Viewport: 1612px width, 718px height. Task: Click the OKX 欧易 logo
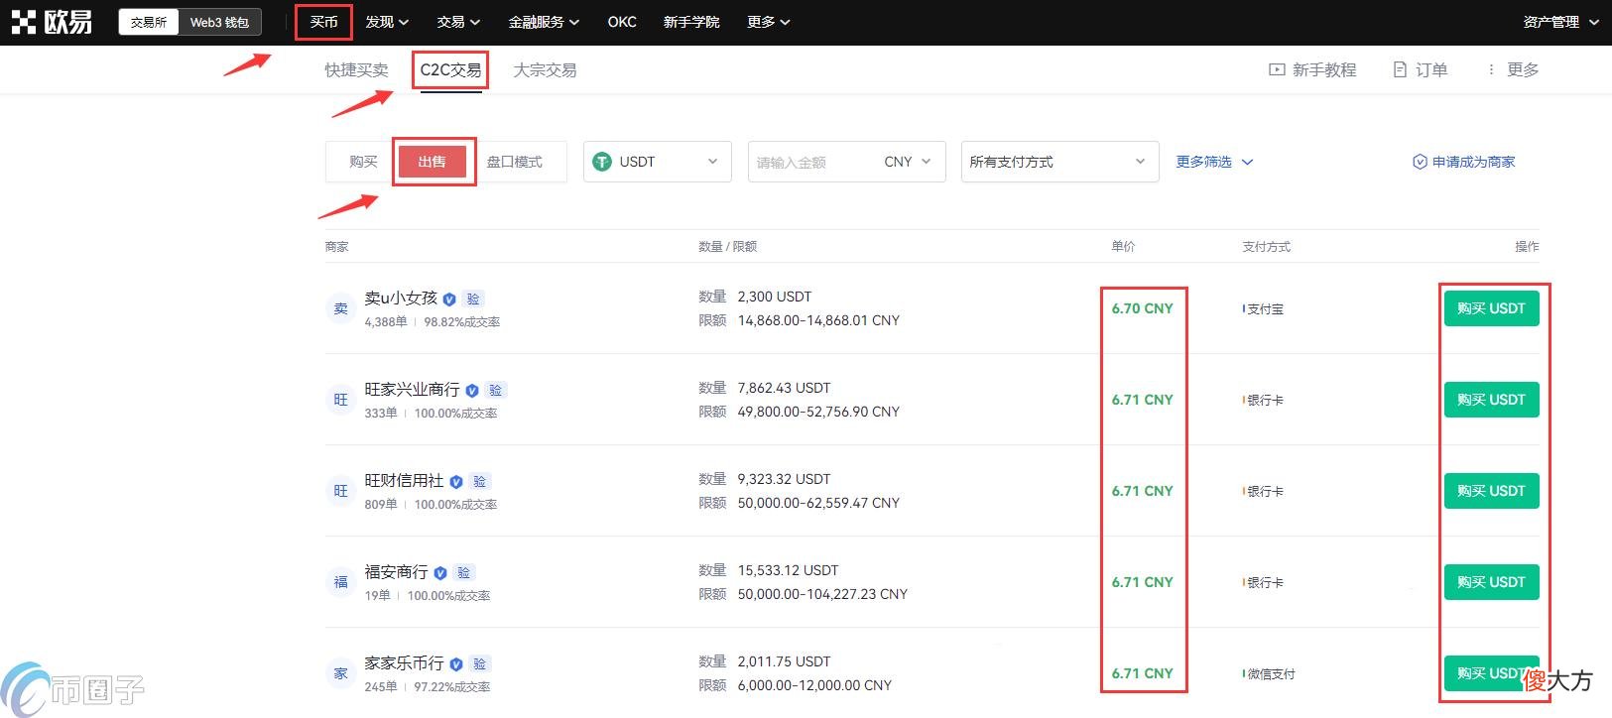point(52,22)
